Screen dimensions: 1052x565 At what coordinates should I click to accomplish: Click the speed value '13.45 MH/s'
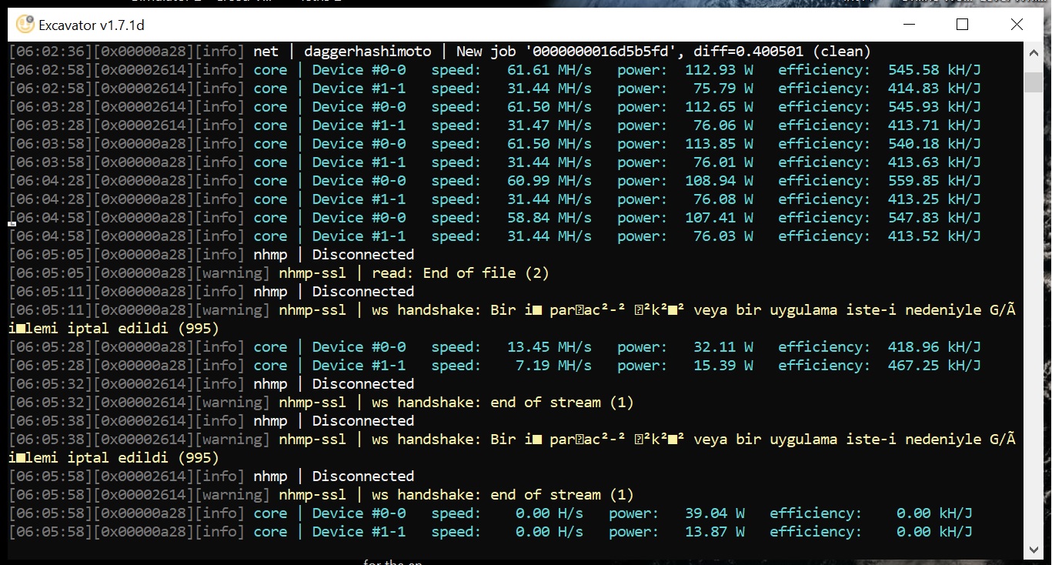click(549, 347)
